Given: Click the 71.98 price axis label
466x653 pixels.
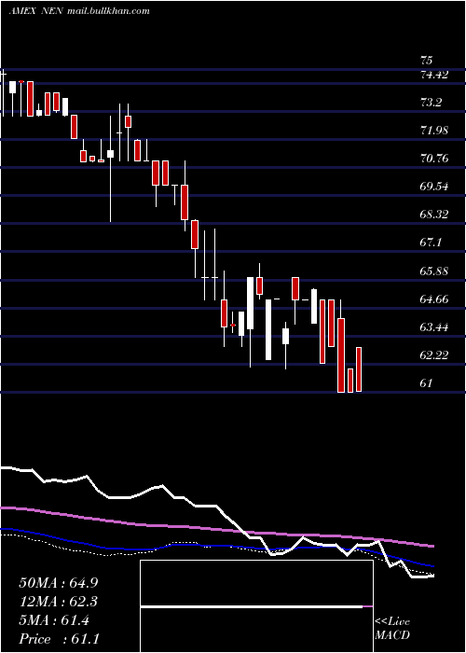Looking at the screenshot, I should [434, 131].
